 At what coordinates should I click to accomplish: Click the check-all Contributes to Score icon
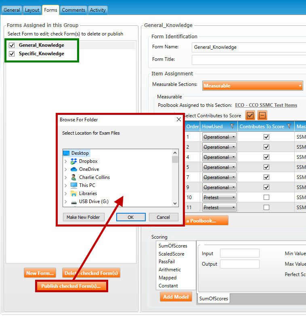point(250,115)
